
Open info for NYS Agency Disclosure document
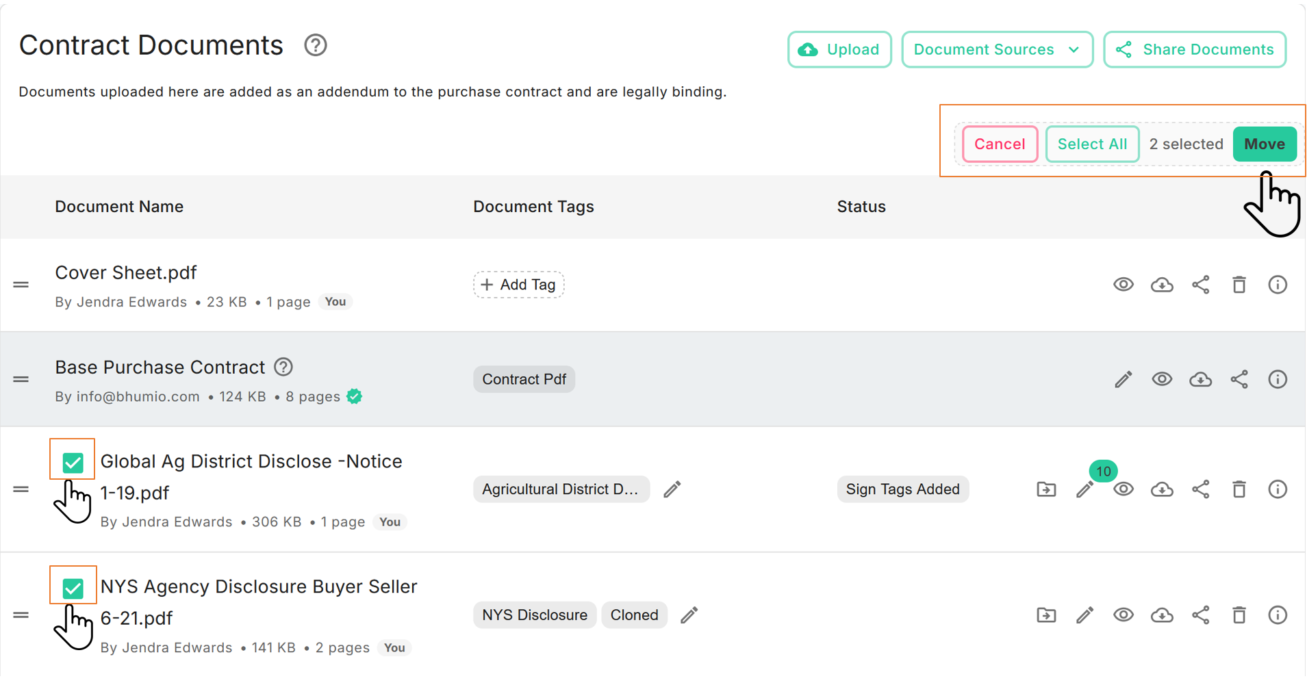tap(1277, 615)
